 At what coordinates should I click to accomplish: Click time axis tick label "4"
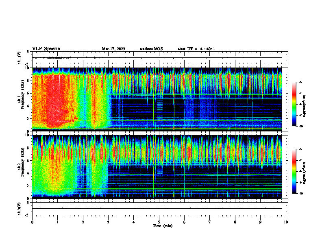pyautogui.click(x=134, y=222)
